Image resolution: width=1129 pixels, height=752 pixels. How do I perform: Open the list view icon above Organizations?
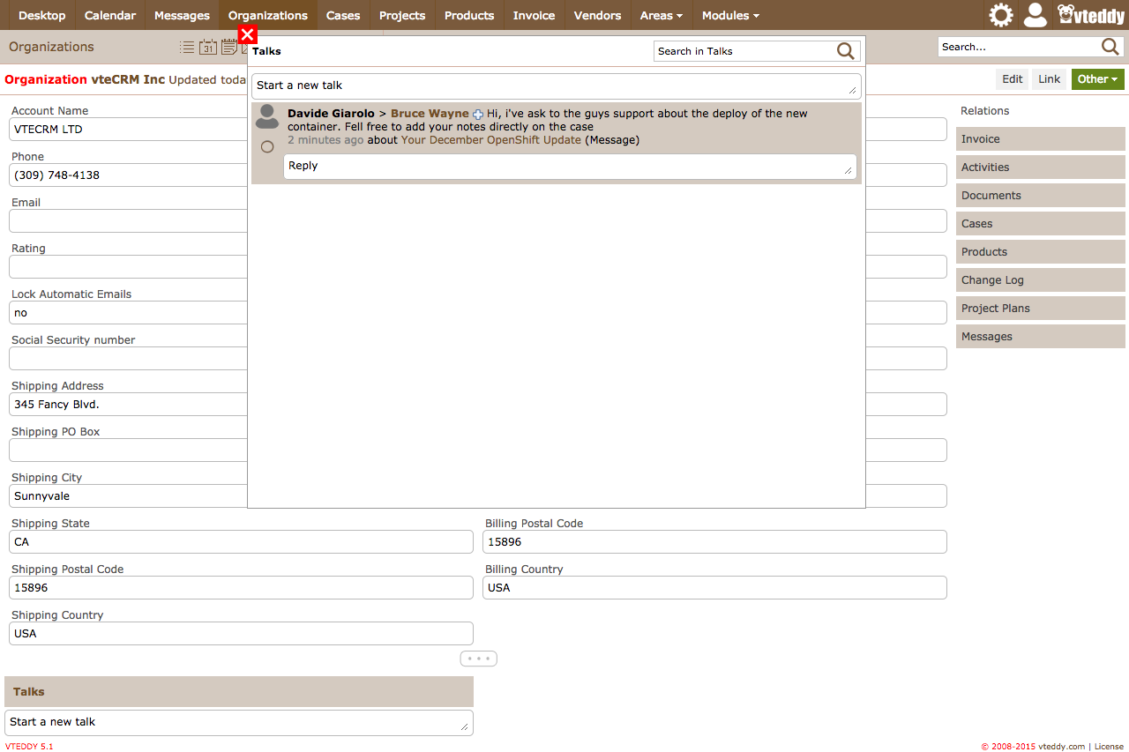click(187, 47)
